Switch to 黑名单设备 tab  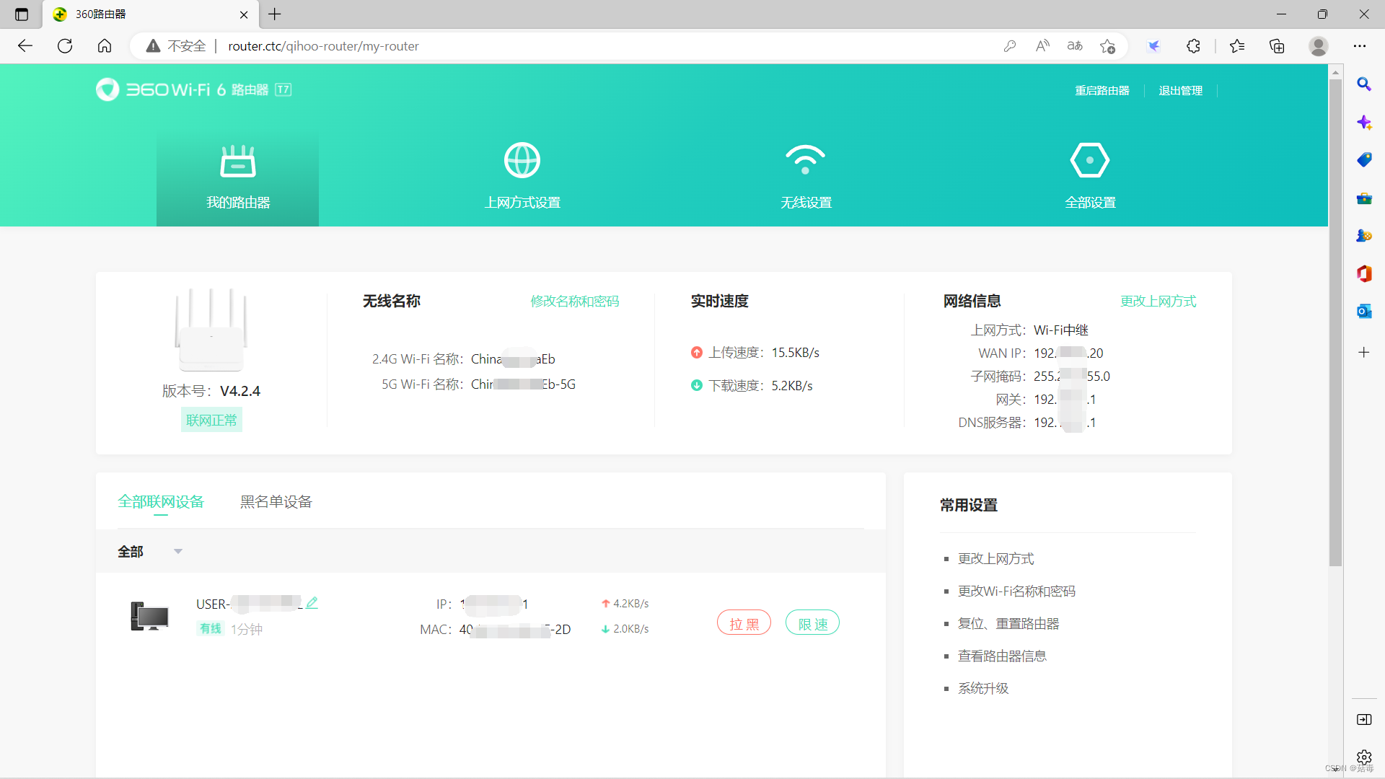(276, 502)
